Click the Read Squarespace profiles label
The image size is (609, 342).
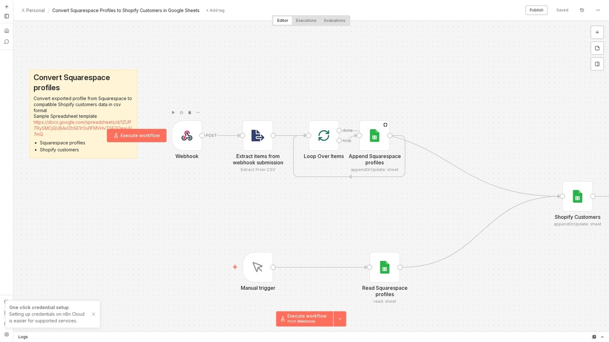click(x=385, y=291)
